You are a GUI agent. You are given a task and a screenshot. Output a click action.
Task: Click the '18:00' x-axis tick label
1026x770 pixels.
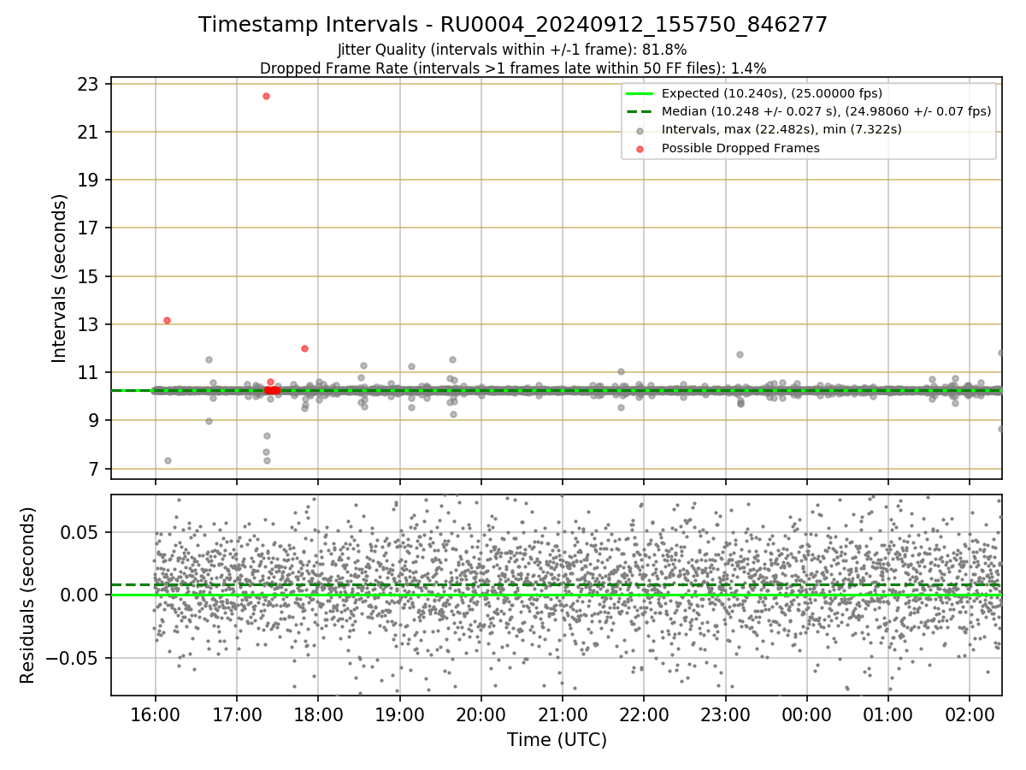318,714
